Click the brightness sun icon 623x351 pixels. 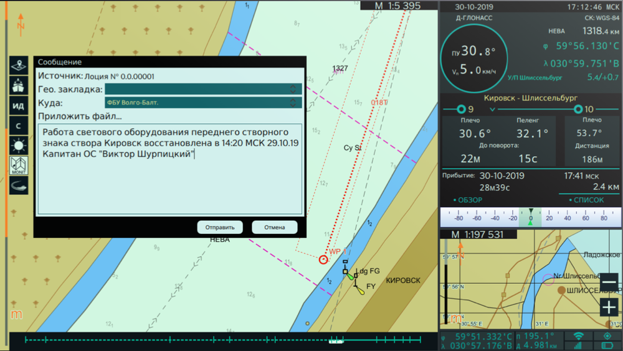click(x=19, y=146)
